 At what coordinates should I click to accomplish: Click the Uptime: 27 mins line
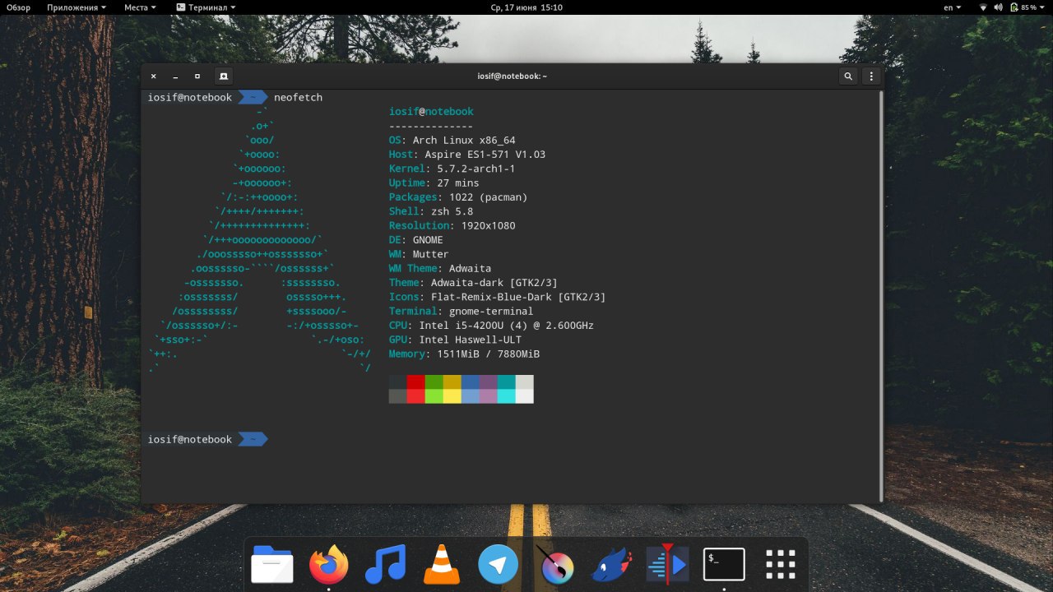[x=434, y=183]
